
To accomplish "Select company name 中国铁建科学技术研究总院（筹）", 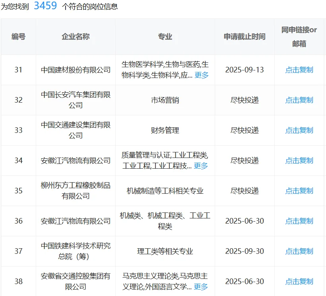I will 76,251.
